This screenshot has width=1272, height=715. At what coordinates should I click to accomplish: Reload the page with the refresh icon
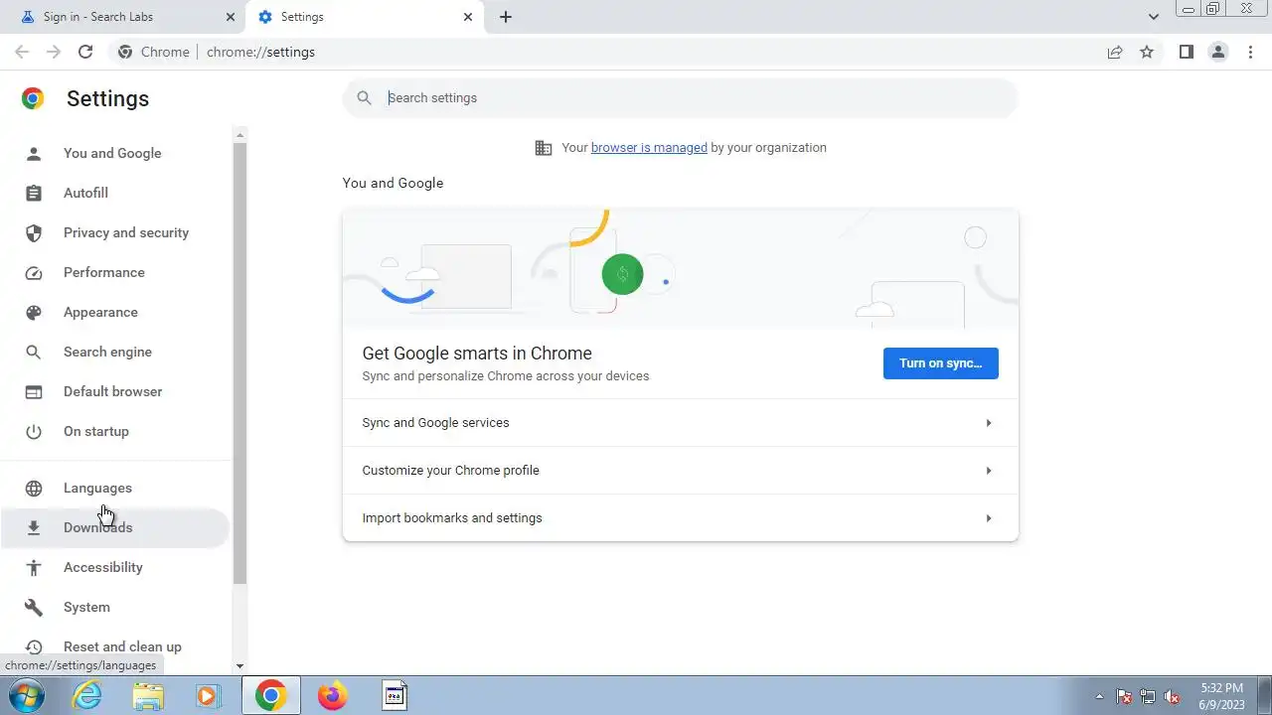pos(85,52)
